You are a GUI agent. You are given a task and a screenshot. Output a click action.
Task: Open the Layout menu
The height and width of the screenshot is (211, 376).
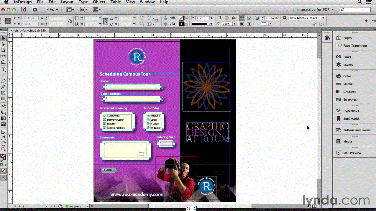point(67,2)
